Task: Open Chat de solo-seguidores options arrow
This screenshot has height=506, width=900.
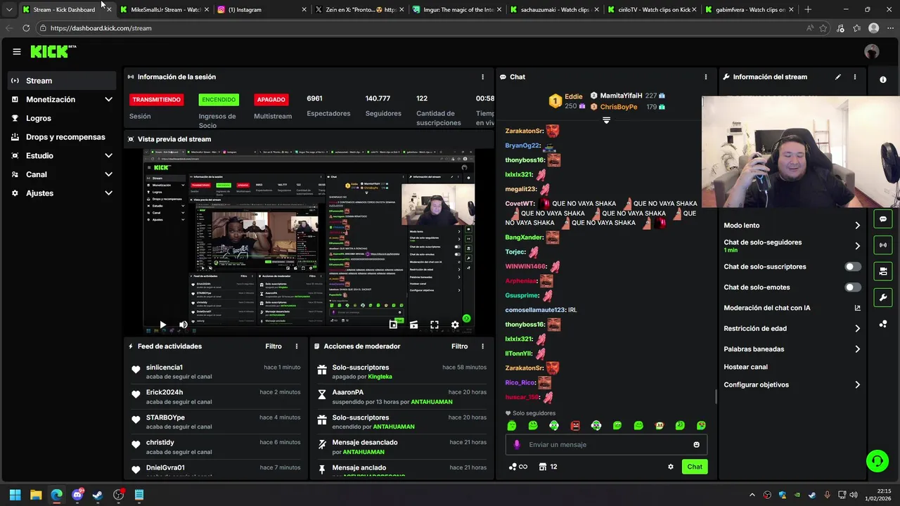Action: pyautogui.click(x=857, y=246)
